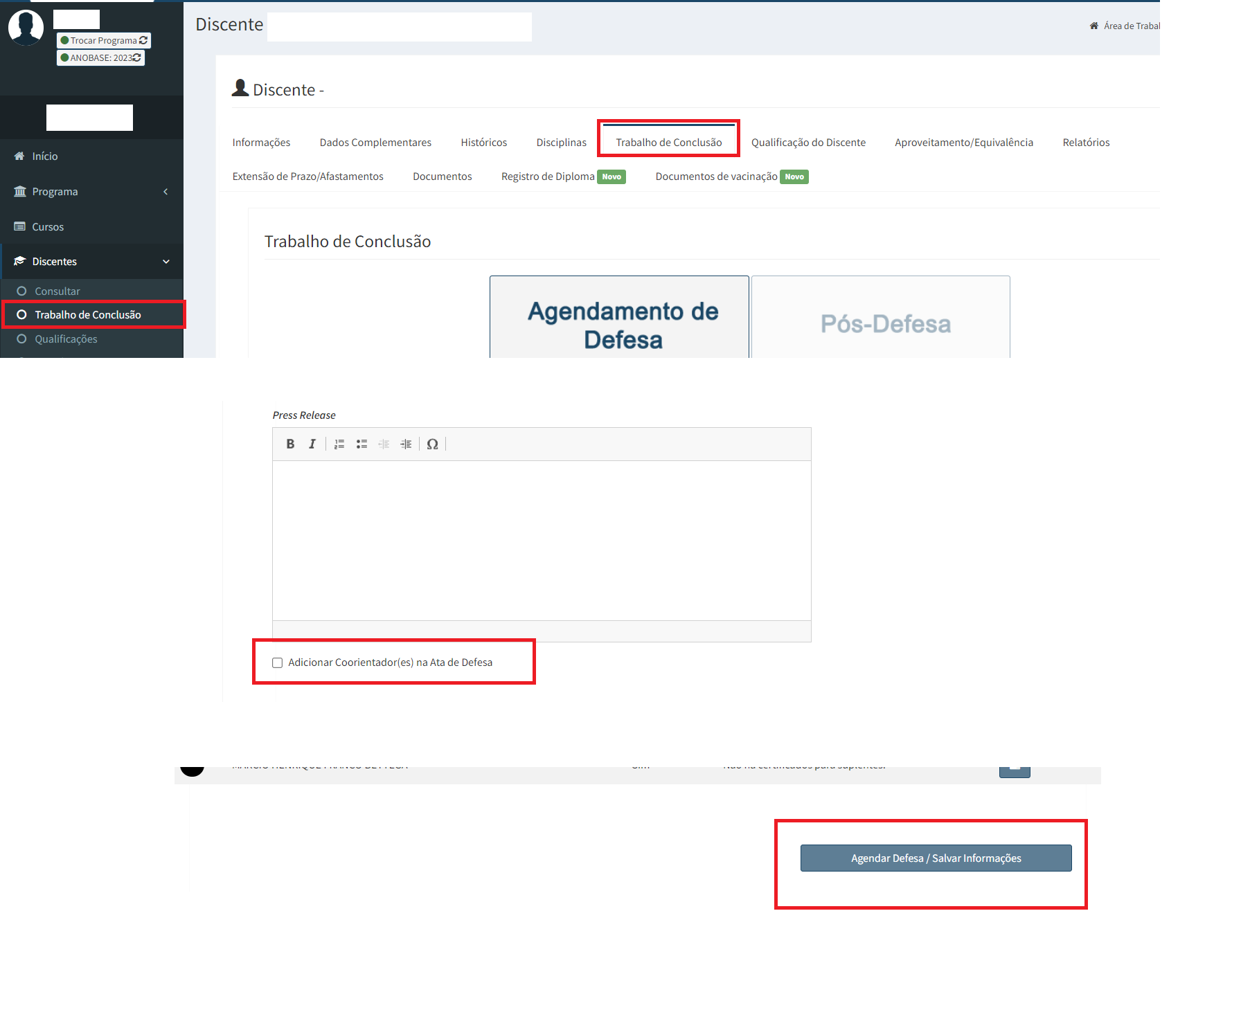Image resolution: width=1241 pixels, height=1019 pixels.
Task: Toggle bold formatting in Press Release editor
Action: coord(290,444)
